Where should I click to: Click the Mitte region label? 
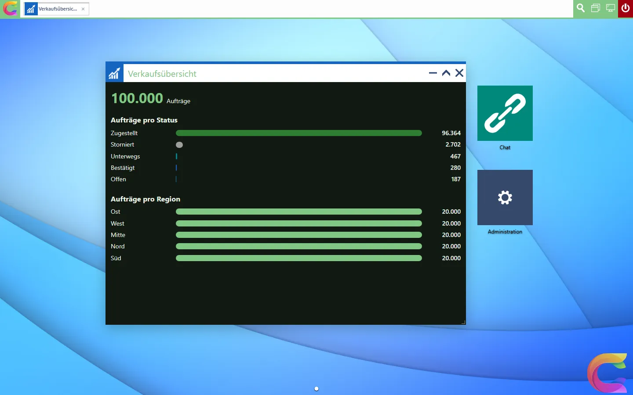[x=118, y=235]
